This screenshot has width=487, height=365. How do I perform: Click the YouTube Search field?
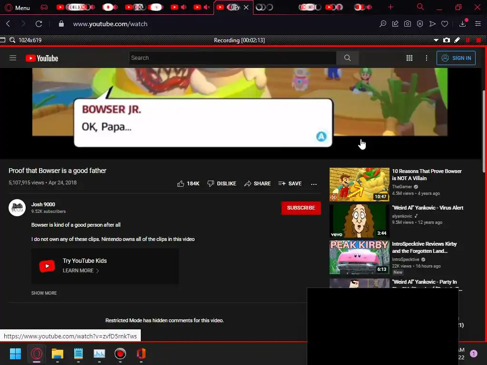232,58
